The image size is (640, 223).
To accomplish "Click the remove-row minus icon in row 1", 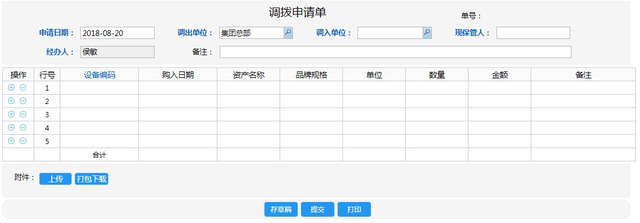I will (23, 88).
